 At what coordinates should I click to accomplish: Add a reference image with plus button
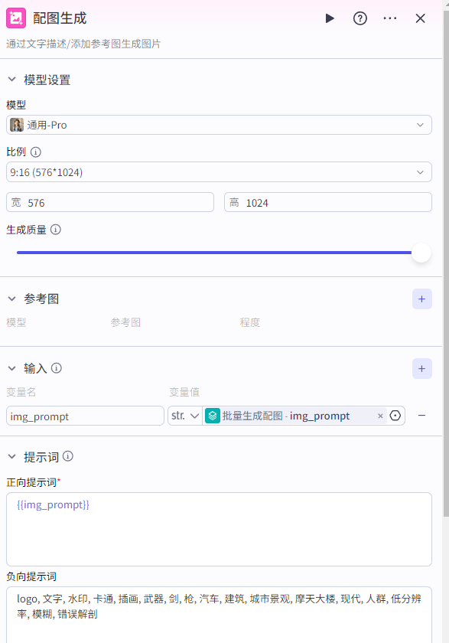[422, 299]
